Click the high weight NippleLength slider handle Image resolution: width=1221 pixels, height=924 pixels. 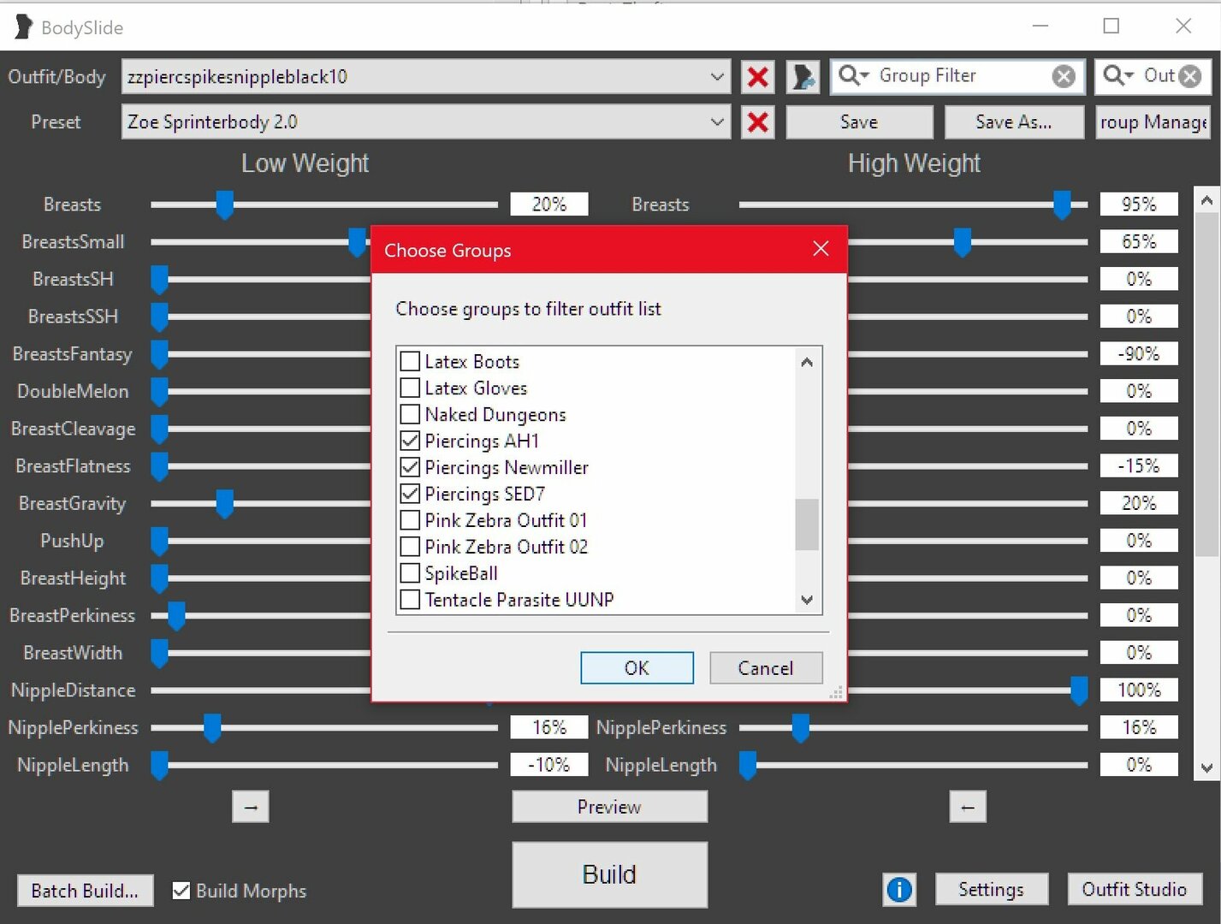[748, 766]
